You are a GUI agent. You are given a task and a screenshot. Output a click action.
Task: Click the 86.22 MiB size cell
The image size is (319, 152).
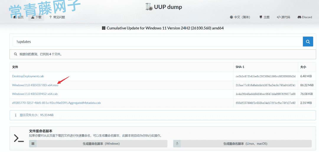pyautogui.click(x=307, y=85)
